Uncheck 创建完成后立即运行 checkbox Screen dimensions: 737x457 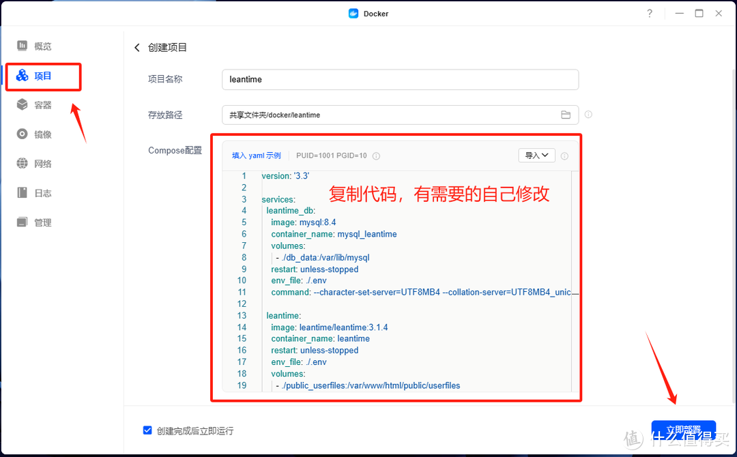pos(147,430)
